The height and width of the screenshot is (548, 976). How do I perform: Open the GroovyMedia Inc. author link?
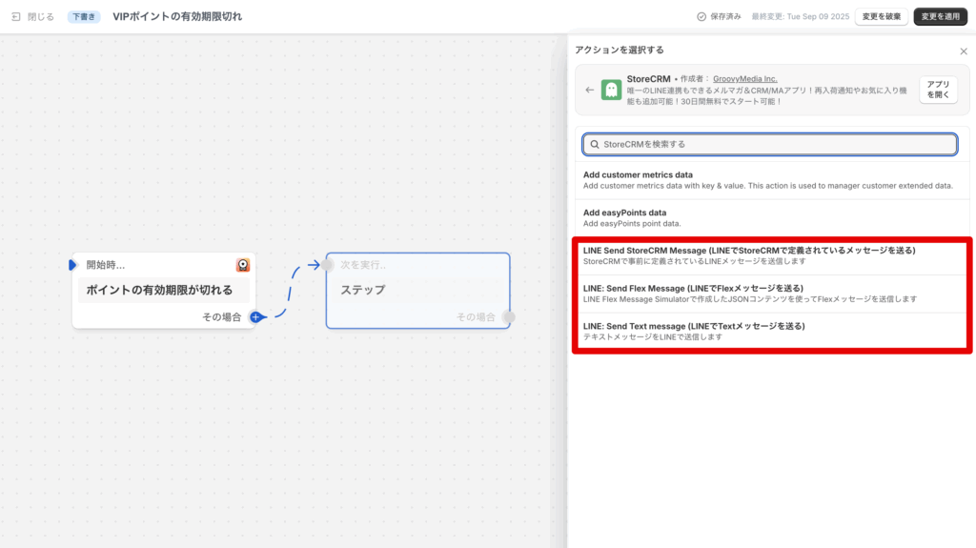pyautogui.click(x=744, y=79)
